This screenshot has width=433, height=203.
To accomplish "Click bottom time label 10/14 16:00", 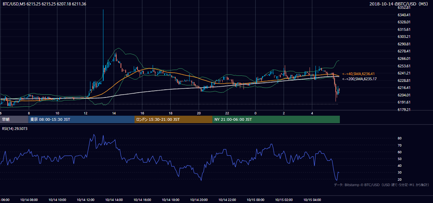I will tap(142, 200).
